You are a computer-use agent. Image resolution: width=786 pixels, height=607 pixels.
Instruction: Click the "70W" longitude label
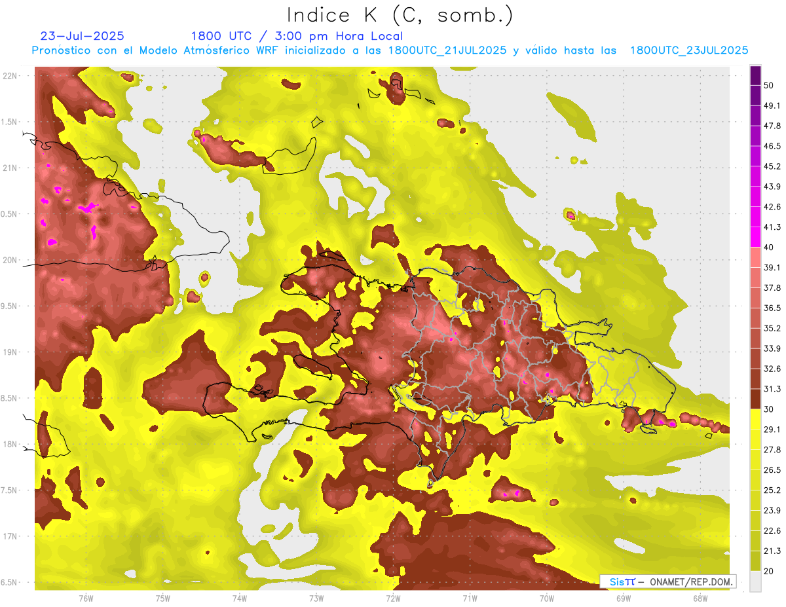point(547,598)
